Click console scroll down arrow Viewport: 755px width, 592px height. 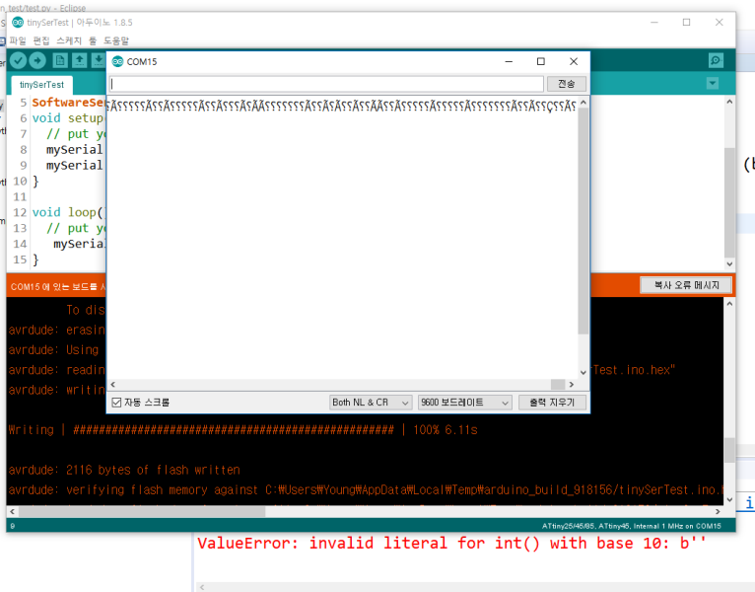pos(729,499)
